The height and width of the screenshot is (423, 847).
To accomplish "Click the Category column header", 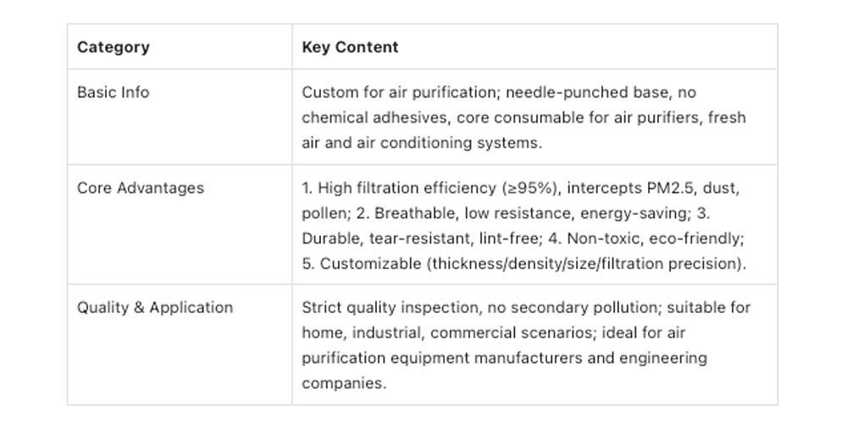I will tap(180, 47).
